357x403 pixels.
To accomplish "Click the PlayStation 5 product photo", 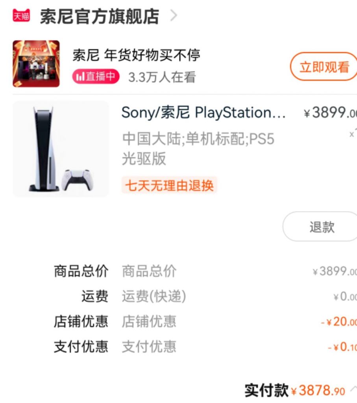I will (x=60, y=150).
